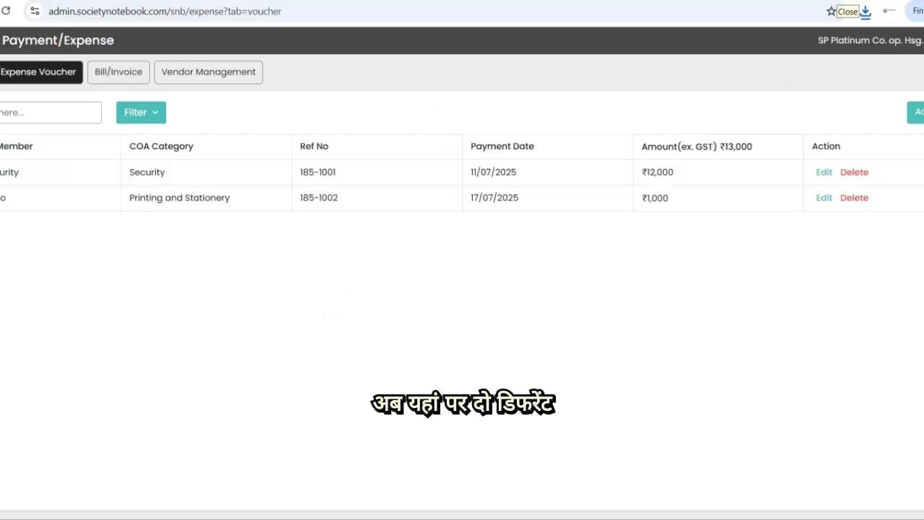The height and width of the screenshot is (520, 924).
Task: Open the Filter dropdown
Action: 141,112
